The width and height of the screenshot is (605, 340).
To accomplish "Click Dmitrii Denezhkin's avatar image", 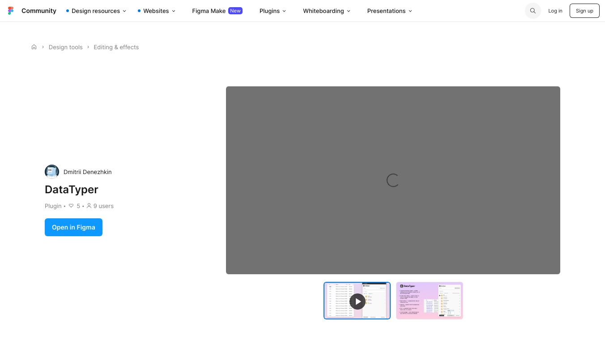I will (x=52, y=172).
